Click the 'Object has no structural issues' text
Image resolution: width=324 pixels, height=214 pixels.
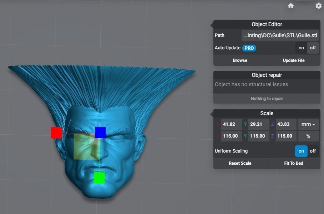coord(251,84)
